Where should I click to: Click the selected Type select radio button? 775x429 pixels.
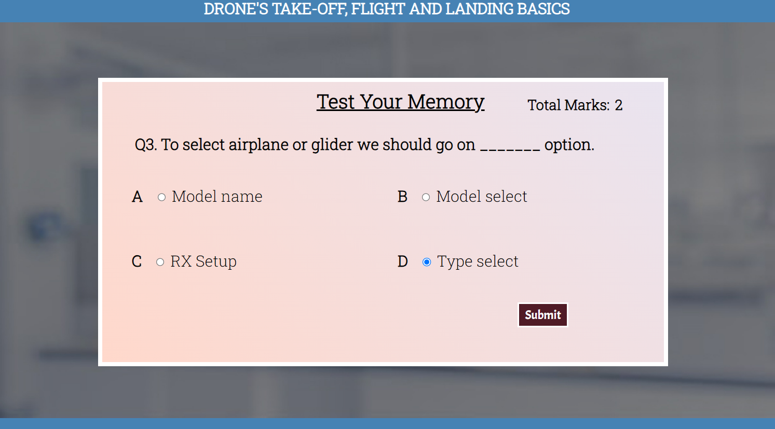click(x=427, y=262)
